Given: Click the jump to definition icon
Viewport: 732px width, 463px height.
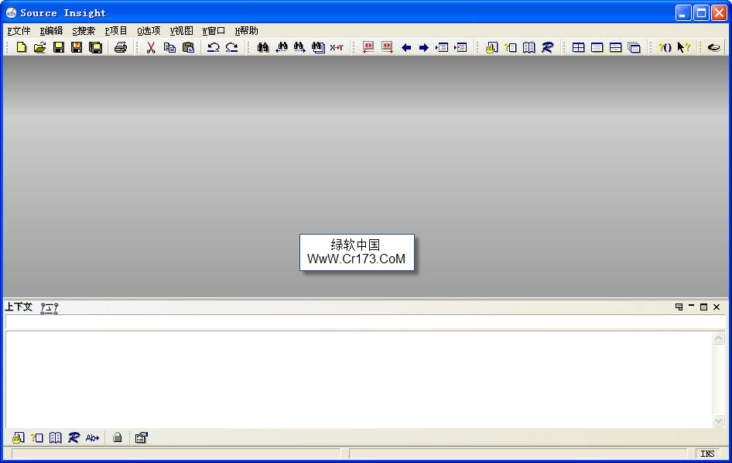Looking at the screenshot, I should pyautogui.click(x=442, y=47).
